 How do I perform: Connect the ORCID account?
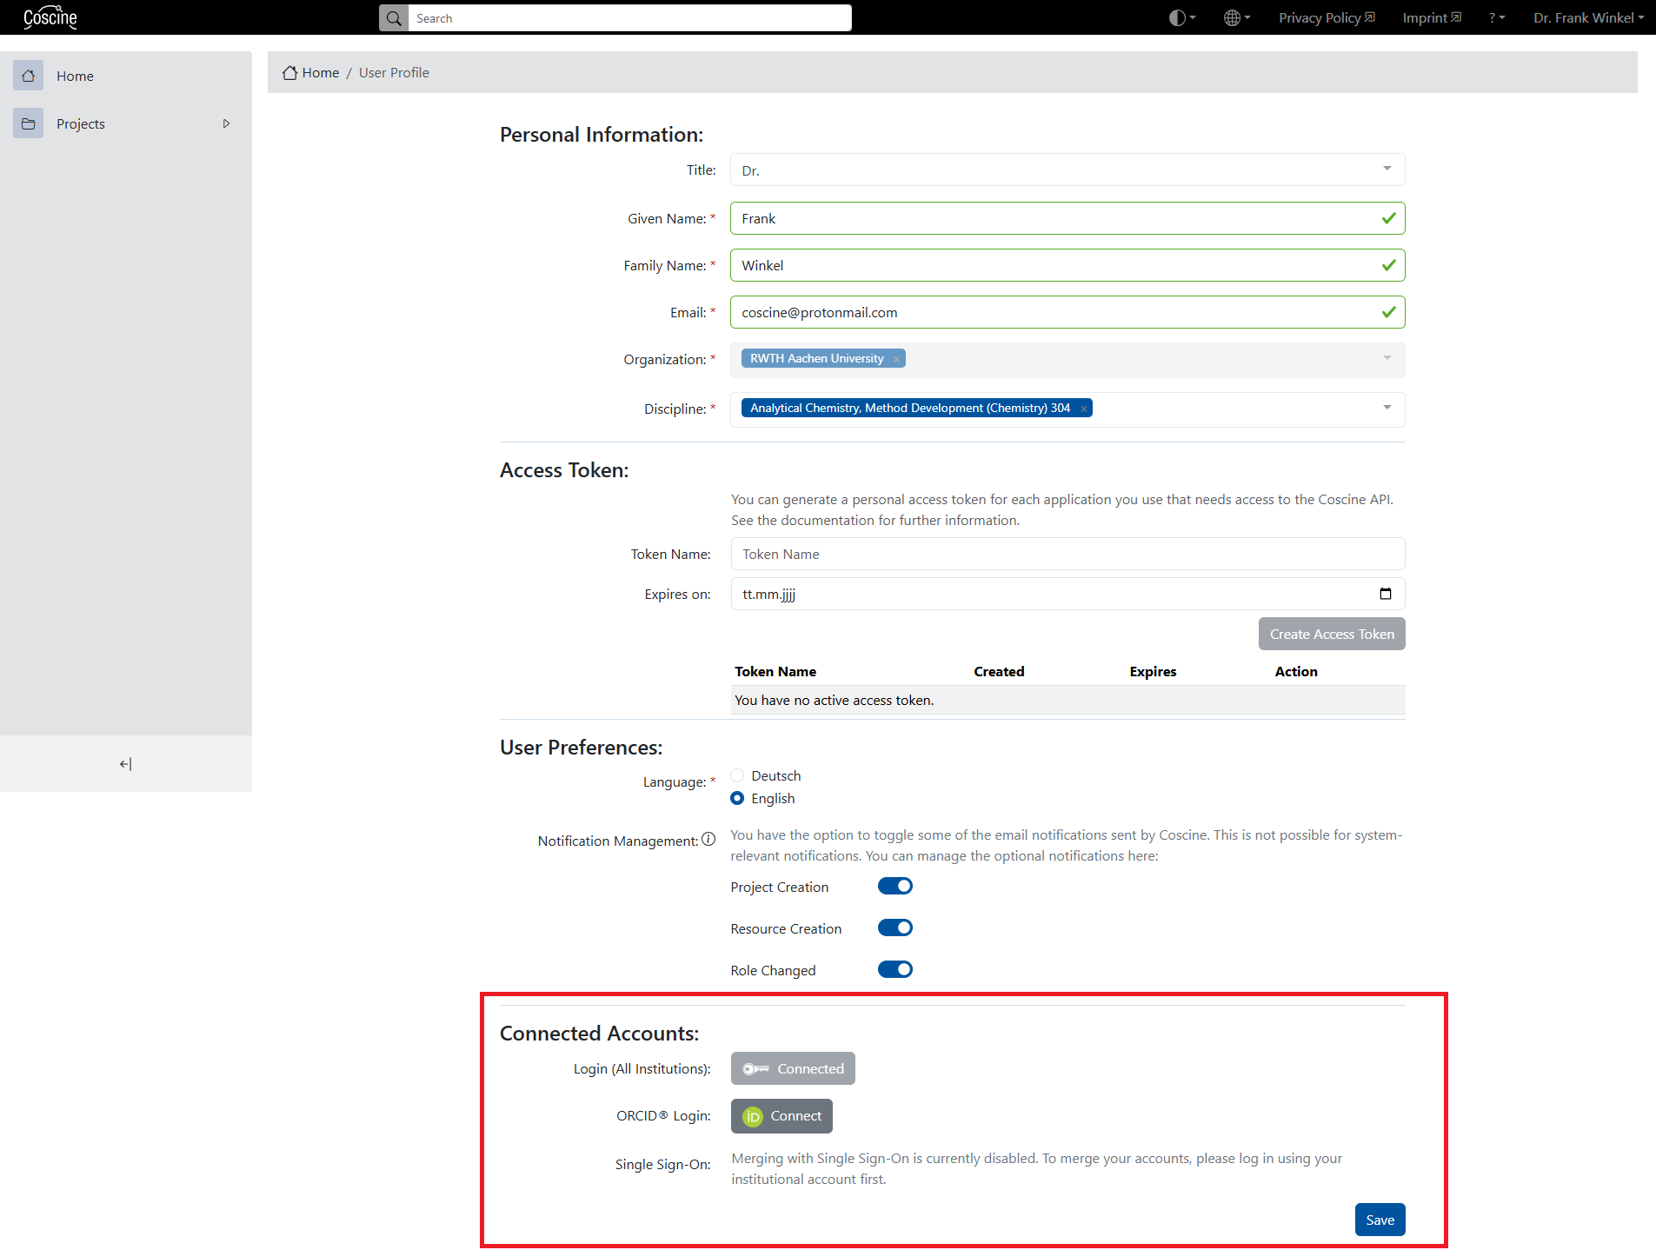[781, 1115]
